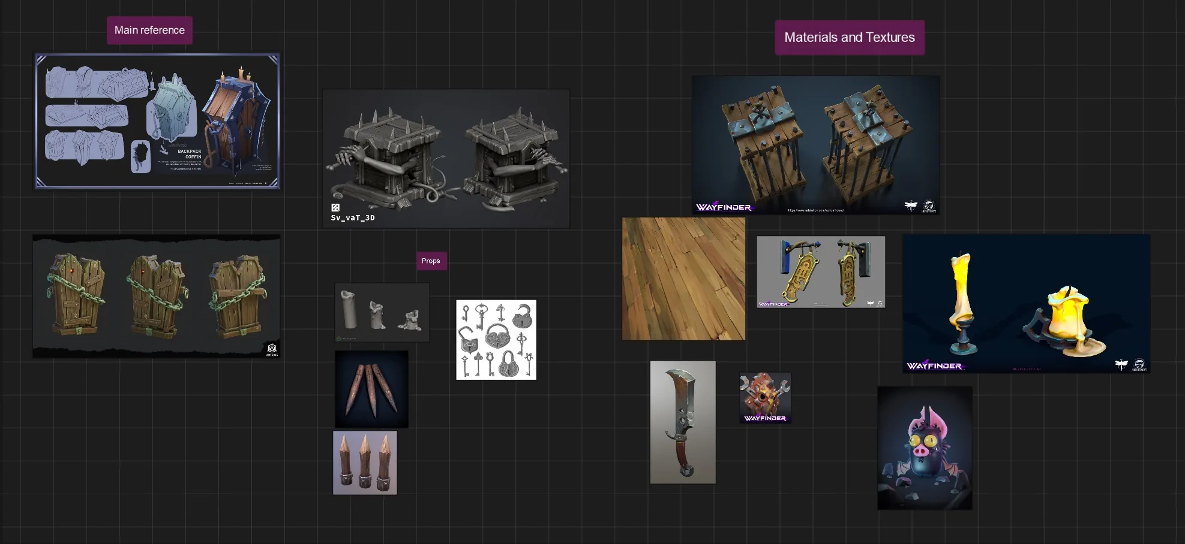Select the Wayfinder hanging signs image
Viewport: 1185px width, 544px height.
pyautogui.click(x=821, y=272)
